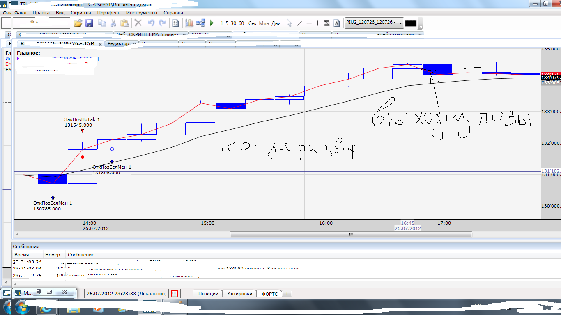The image size is (561, 315).
Task: Click the Save floppy disk icon
Action: (x=89, y=23)
